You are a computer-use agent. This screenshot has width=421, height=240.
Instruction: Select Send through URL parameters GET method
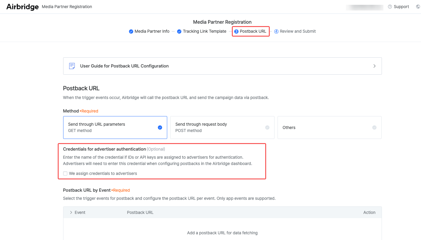click(x=115, y=127)
